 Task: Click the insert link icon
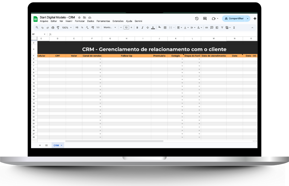click(207, 28)
